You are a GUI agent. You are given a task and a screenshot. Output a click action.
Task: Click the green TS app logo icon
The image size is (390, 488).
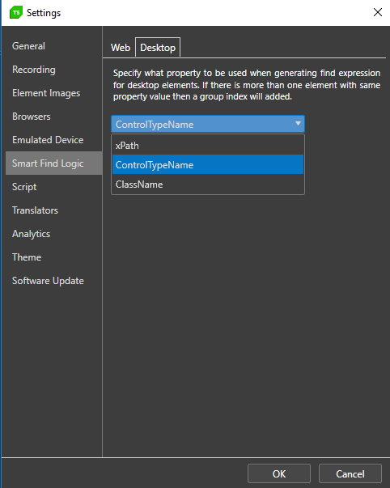(x=16, y=12)
